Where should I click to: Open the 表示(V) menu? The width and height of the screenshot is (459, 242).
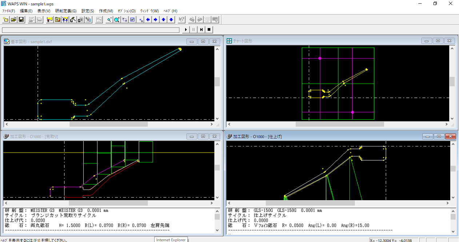coord(44,11)
